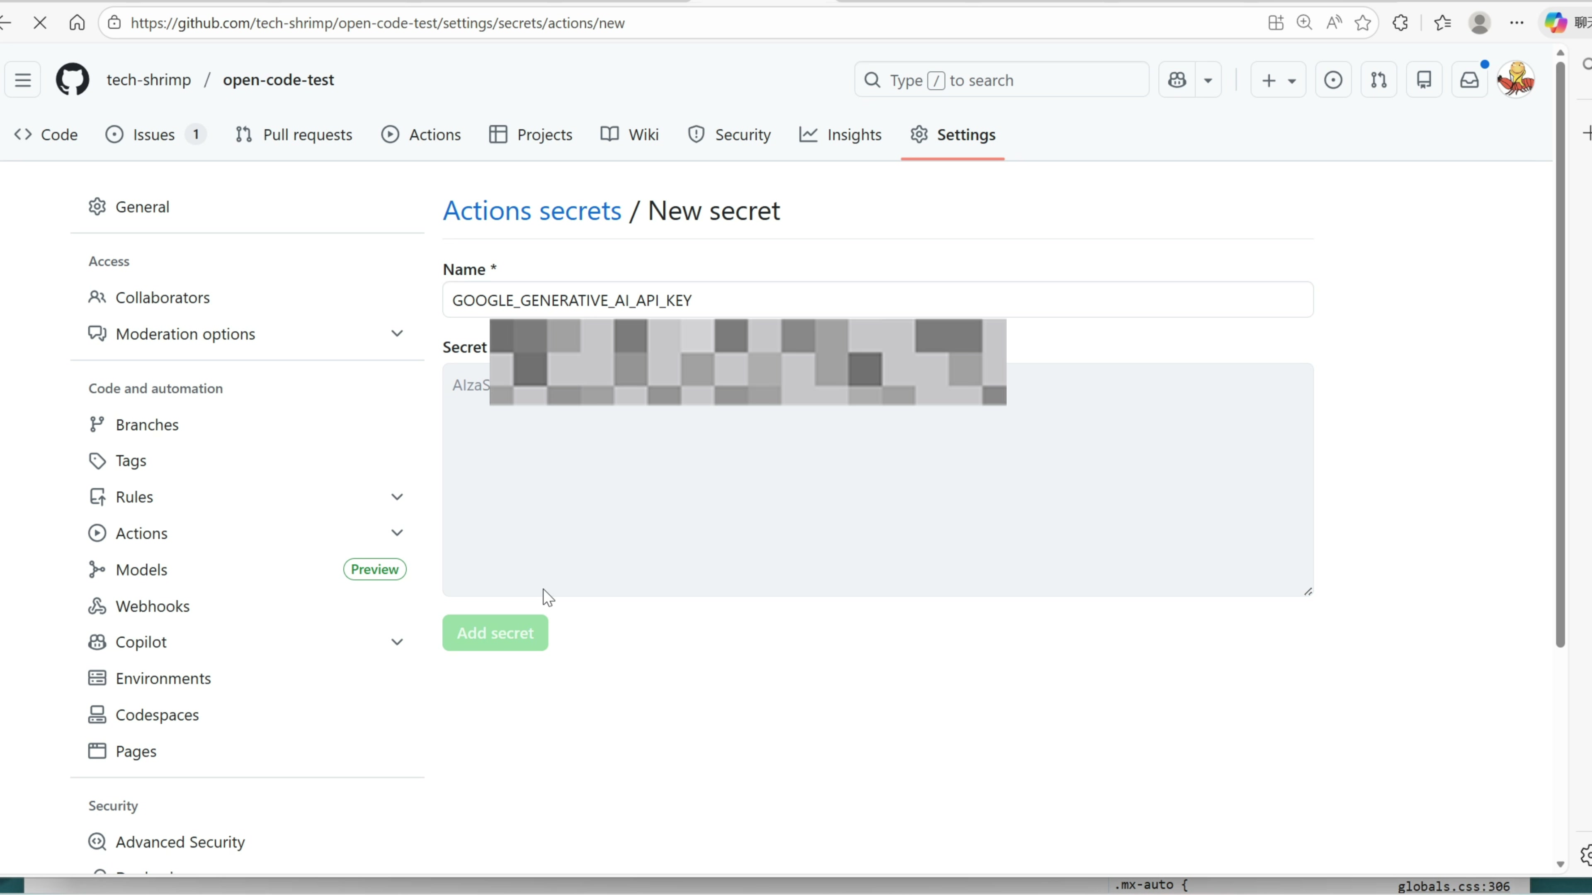This screenshot has width=1592, height=895.
Task: Expand the Rules sidebar section
Action: pos(397,497)
